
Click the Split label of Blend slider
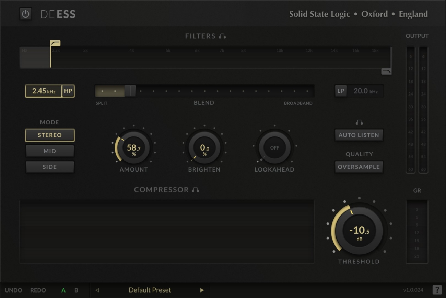pyautogui.click(x=102, y=103)
